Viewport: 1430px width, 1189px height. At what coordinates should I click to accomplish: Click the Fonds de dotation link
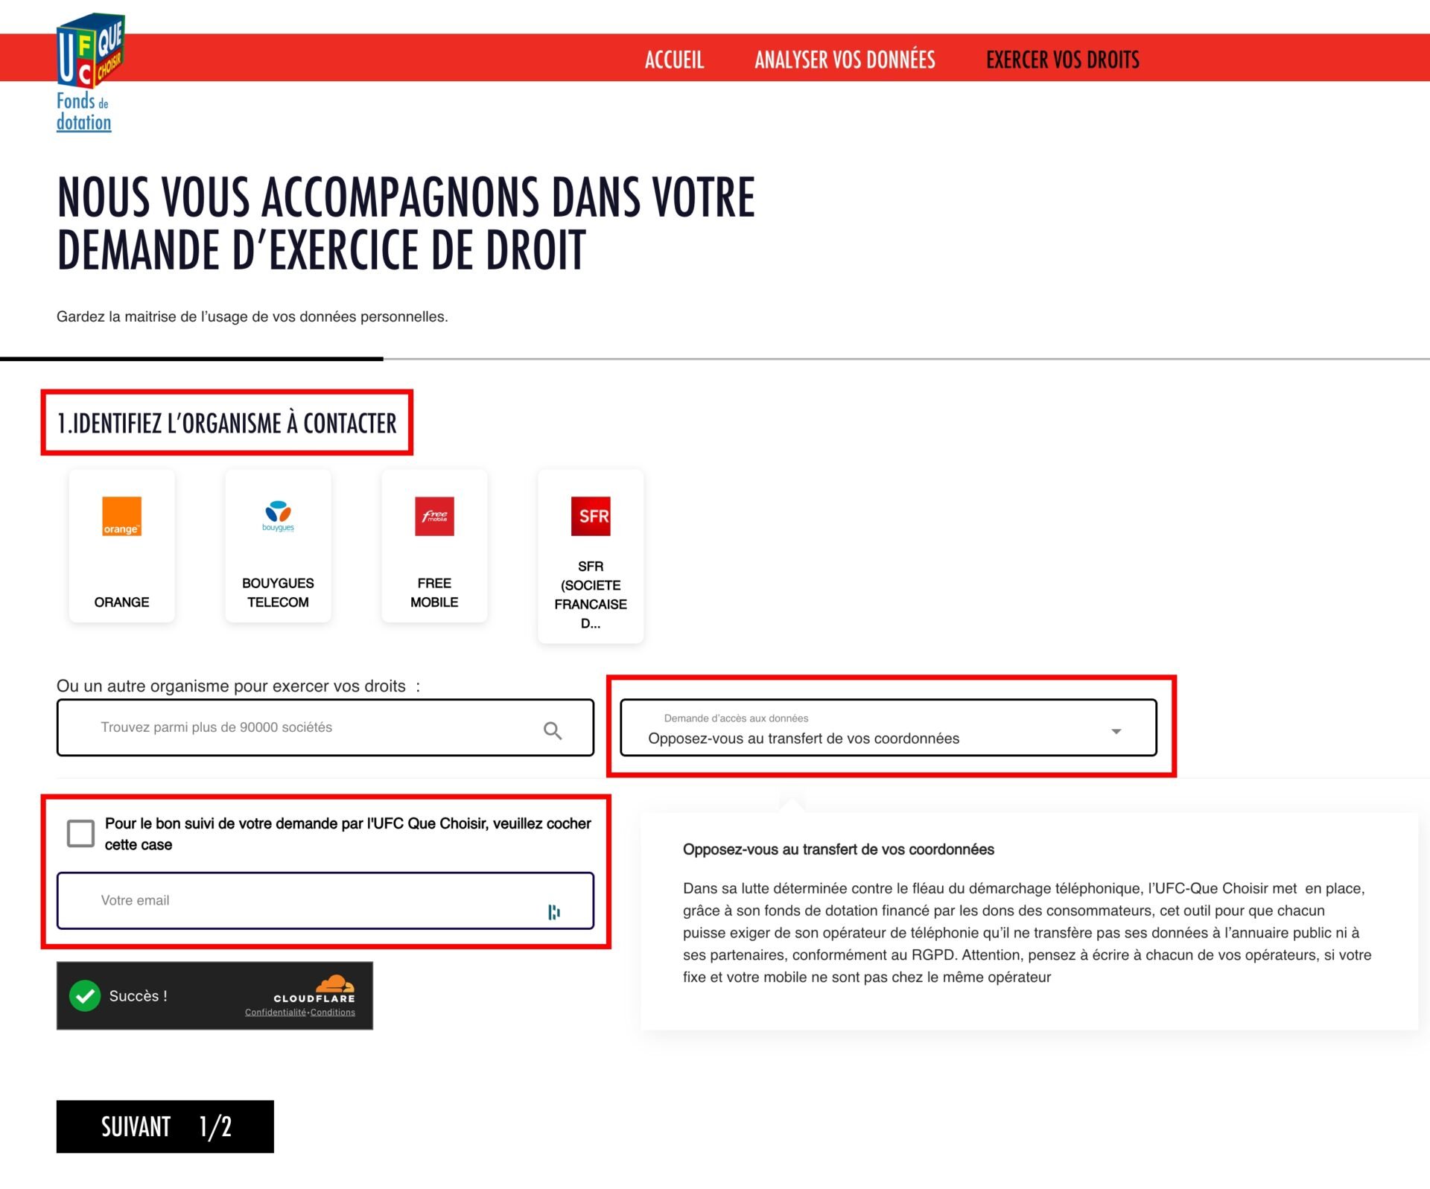click(x=83, y=112)
